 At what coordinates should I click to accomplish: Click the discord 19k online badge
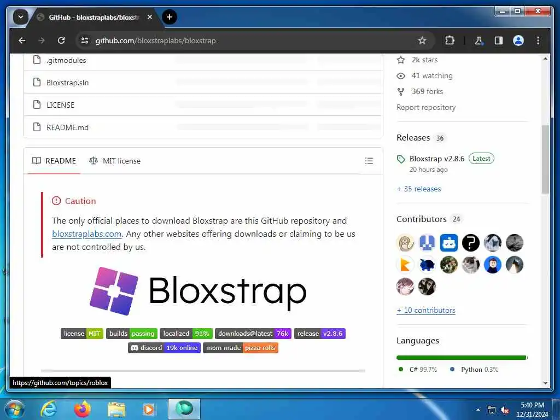click(164, 348)
